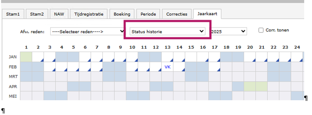Image resolution: width=312 pixels, height=115 pixels.
Task: Open the Selecteer reden dropdown
Action: pos(87,31)
